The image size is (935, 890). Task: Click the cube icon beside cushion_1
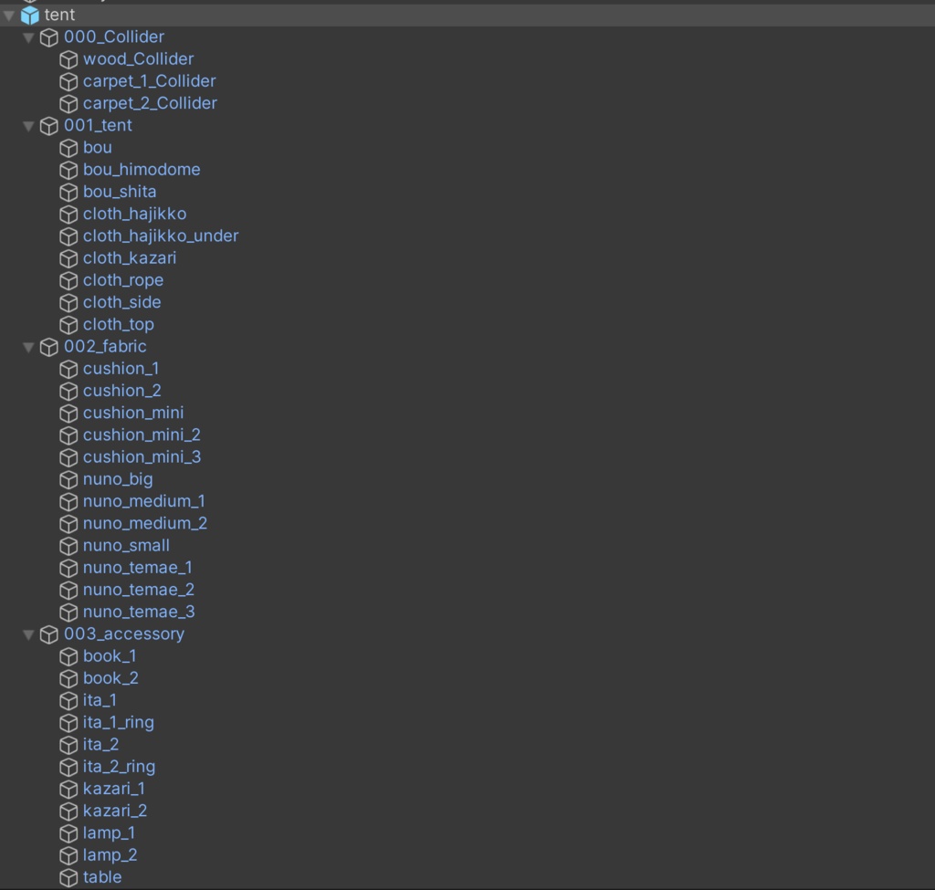tap(68, 369)
